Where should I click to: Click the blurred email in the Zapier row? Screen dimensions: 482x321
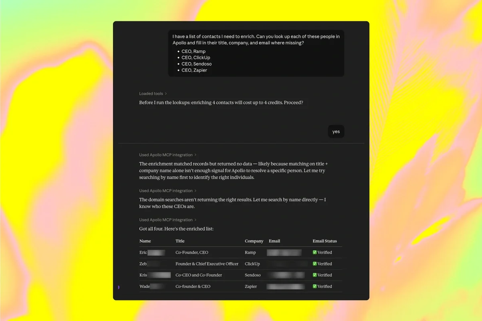(286, 286)
